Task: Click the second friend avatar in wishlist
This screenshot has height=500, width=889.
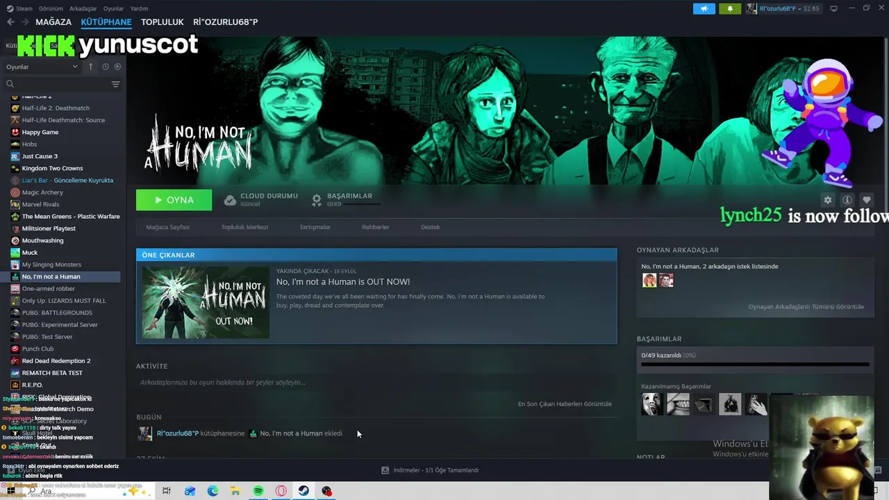Action: click(666, 281)
